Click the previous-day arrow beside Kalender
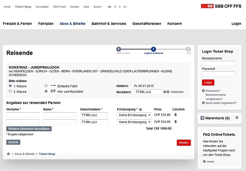Image resolution: width=246 pixels, height=171 pixels. (x=165, y=92)
